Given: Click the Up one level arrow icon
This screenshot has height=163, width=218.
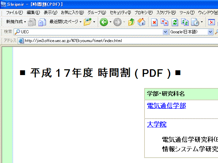Looking at the screenshot, I should coord(131,22).
